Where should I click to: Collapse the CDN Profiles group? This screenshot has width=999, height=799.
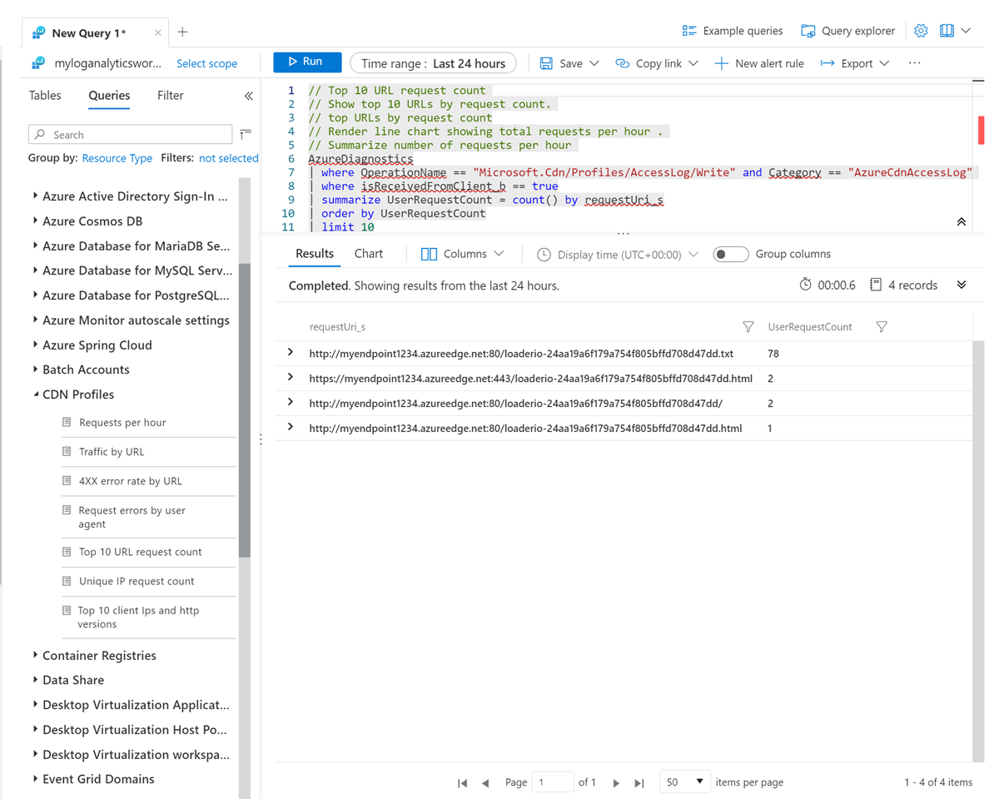click(x=35, y=395)
